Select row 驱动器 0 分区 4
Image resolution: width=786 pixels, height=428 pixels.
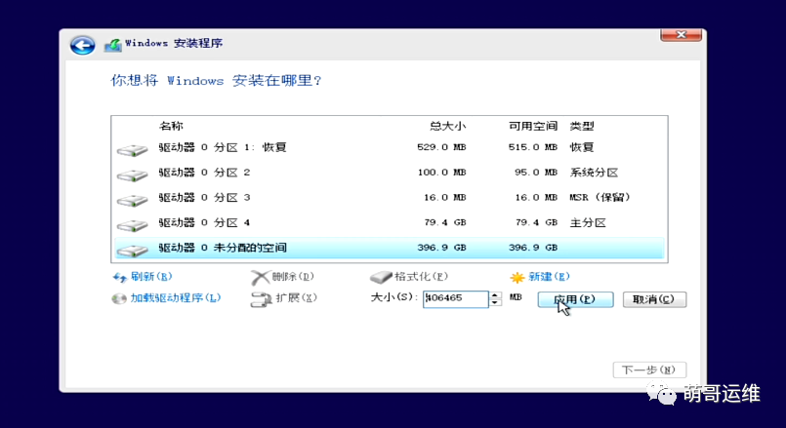pyautogui.click(x=390, y=222)
